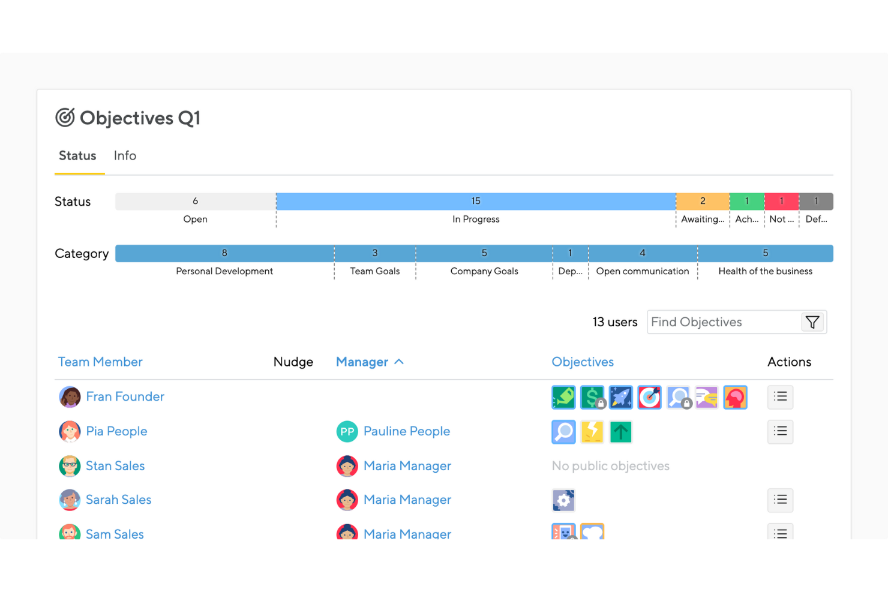Click Fran Founder's avatar

point(70,397)
